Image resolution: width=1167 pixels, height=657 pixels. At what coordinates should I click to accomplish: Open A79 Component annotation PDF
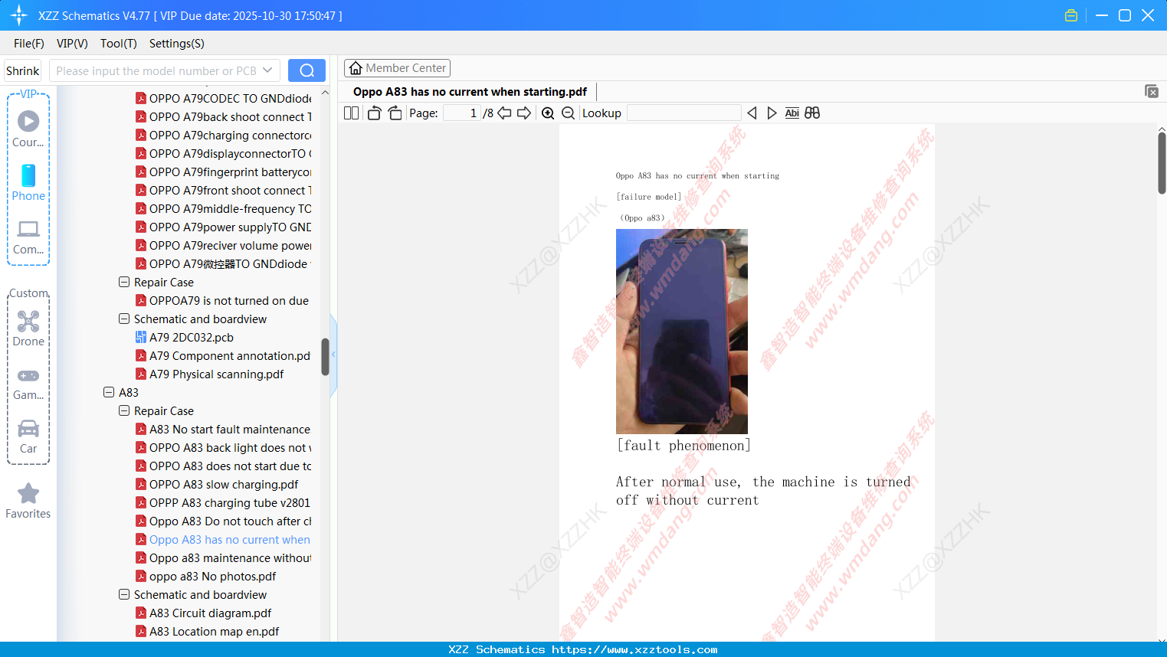tap(223, 355)
